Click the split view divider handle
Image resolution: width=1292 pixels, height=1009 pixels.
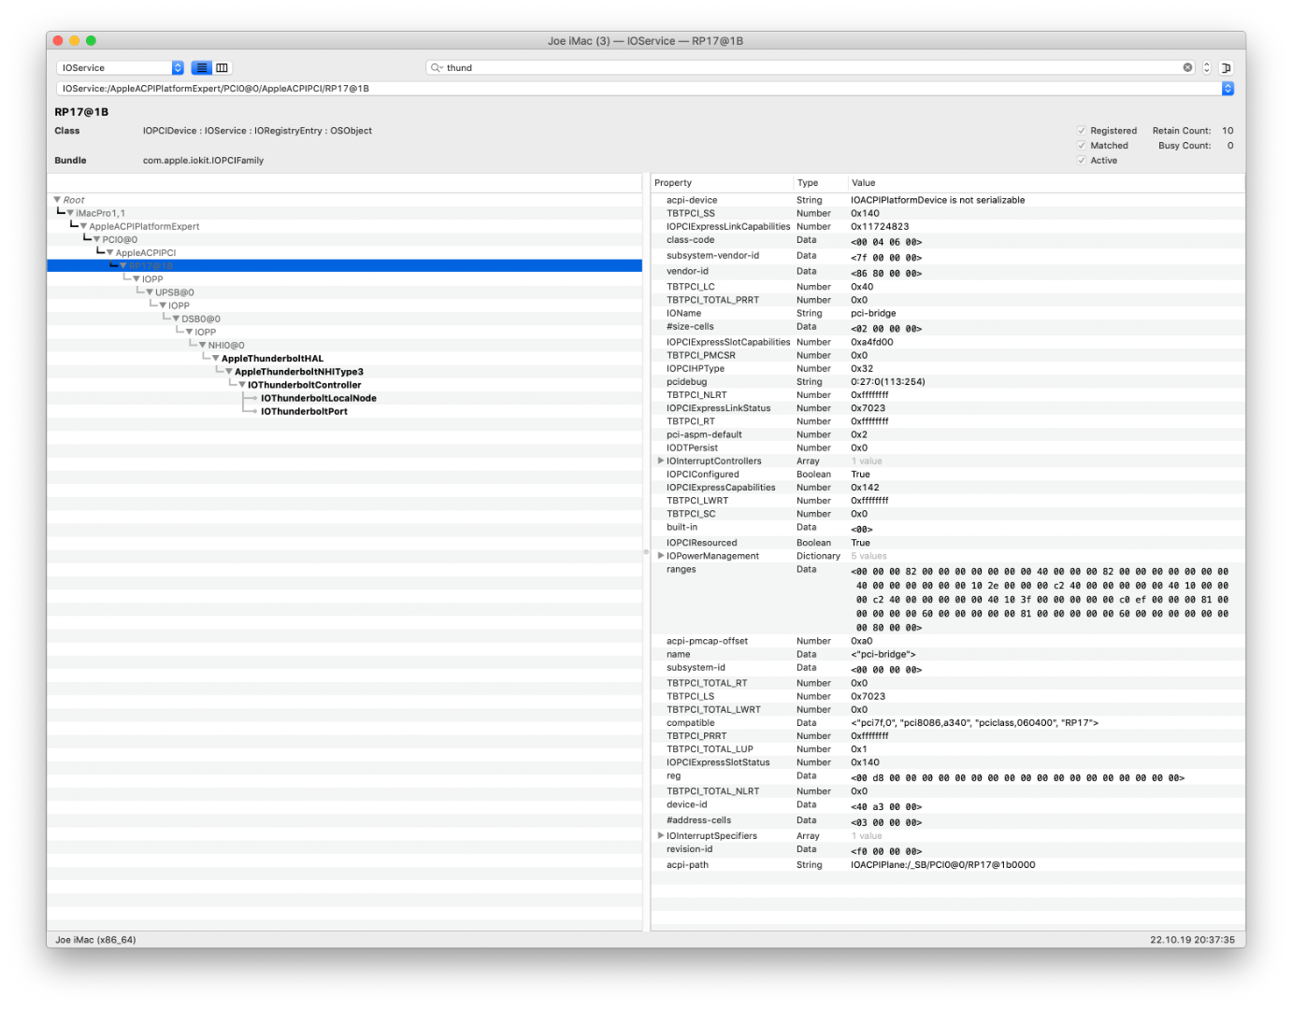click(x=646, y=552)
